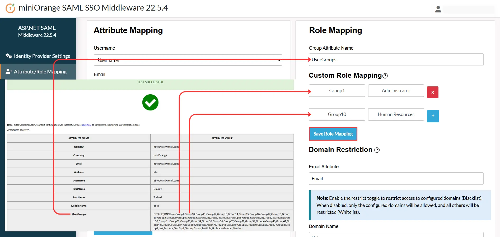Click 'FirstName' attribute name cell

click(x=79, y=189)
